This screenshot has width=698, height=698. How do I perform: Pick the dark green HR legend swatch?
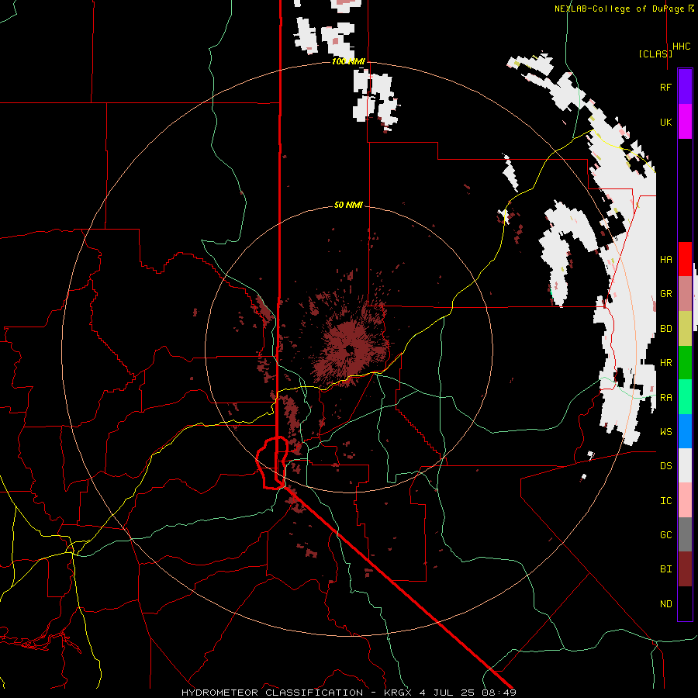tap(685, 363)
